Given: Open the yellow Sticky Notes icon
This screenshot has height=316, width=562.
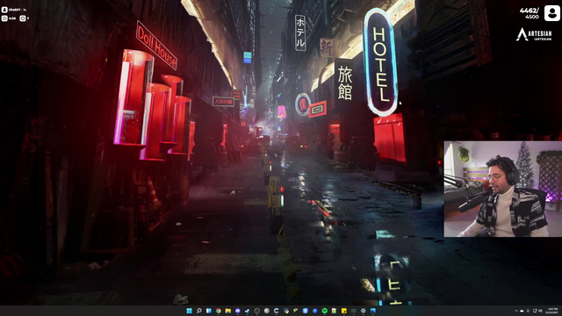Looking at the screenshot, I should point(344,311).
